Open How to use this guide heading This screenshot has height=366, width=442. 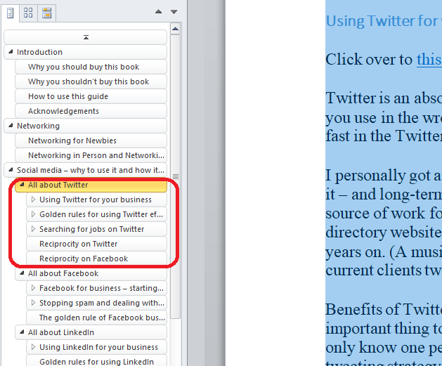click(x=68, y=96)
